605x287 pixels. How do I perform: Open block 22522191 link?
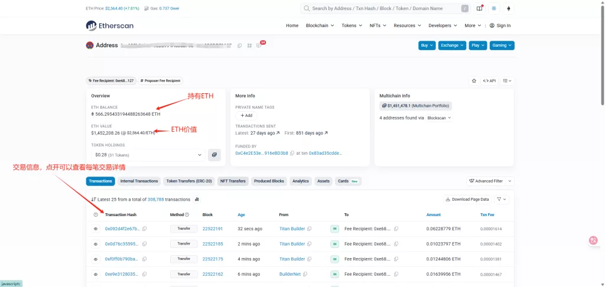point(213,229)
